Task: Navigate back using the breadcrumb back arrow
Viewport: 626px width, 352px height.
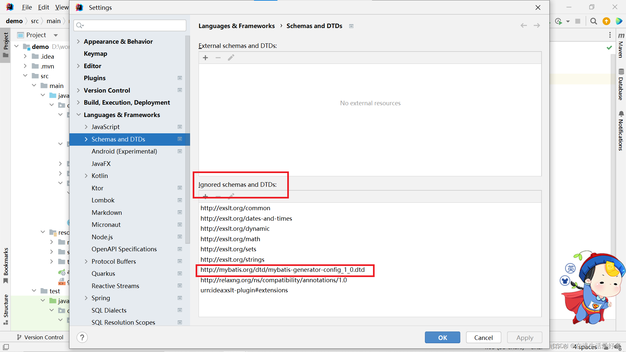Action: [x=523, y=25]
